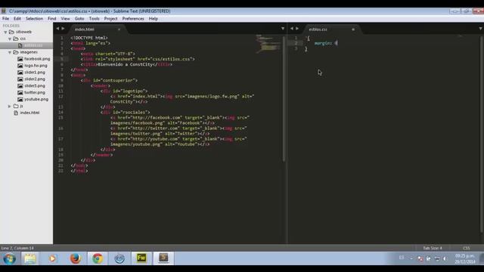The width and height of the screenshot is (484, 272).
Task: Click the DOCTYPE html line in index.html
Action: 89,38
